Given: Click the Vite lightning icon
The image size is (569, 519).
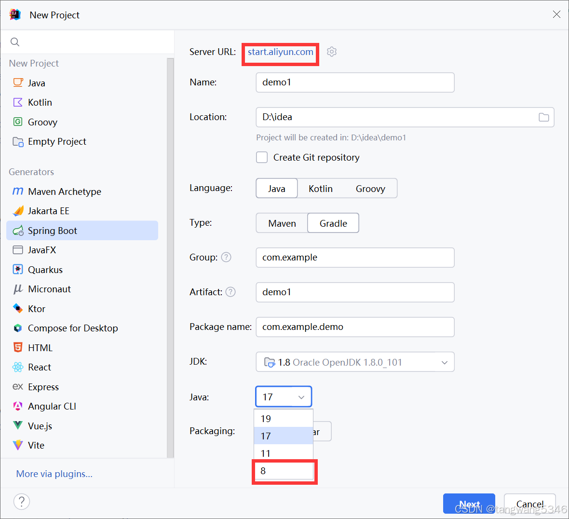Looking at the screenshot, I should click(x=18, y=445).
